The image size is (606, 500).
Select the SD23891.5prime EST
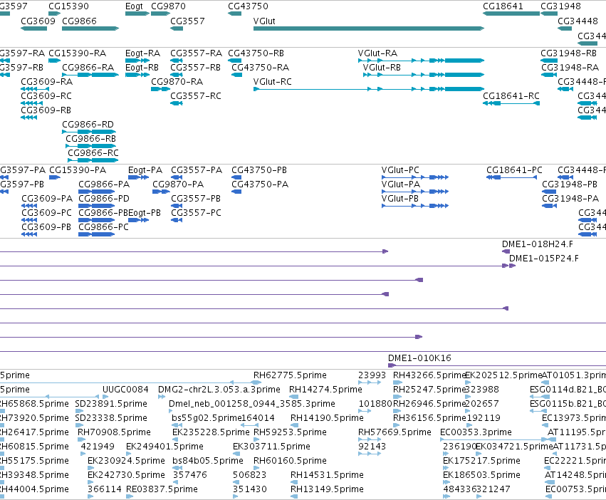pyautogui.click(x=79, y=411)
